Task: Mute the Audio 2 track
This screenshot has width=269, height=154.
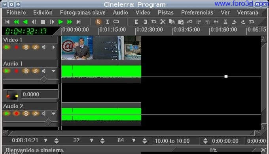Action: point(44,113)
